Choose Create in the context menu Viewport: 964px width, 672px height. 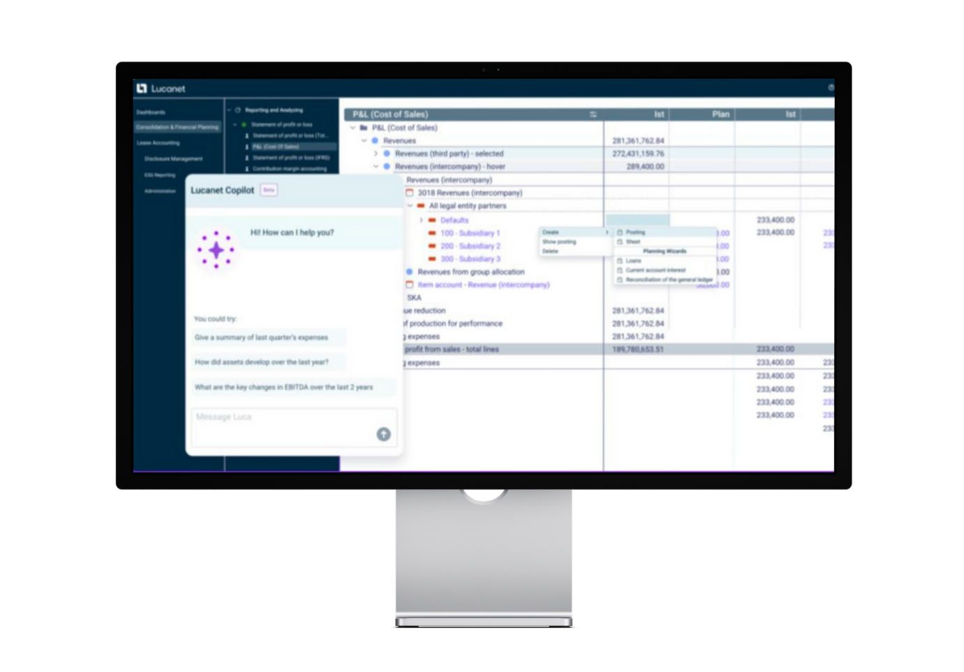[574, 232]
